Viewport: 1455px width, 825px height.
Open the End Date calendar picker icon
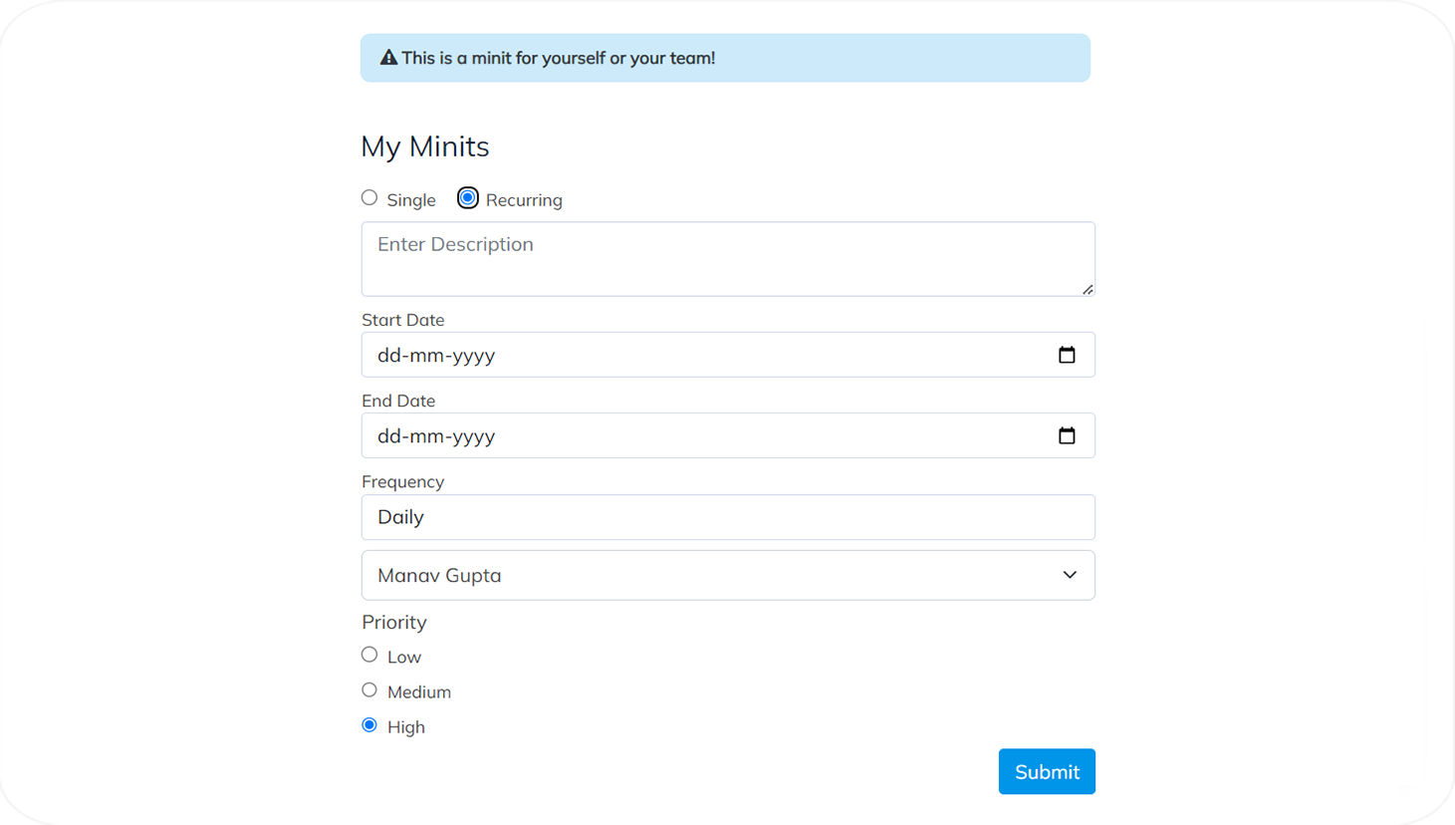(1067, 435)
